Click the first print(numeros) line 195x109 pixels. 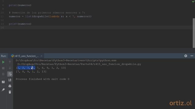(20, 5)
